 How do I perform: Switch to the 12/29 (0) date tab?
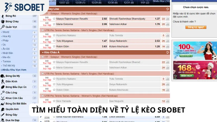pyautogui.click(x=97, y=2)
